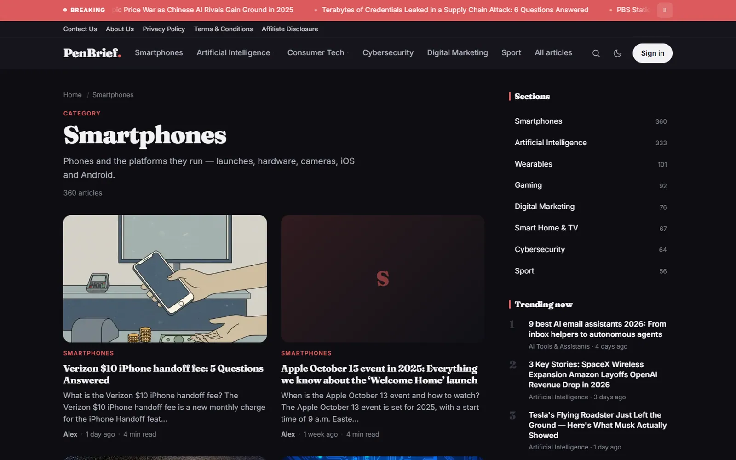The height and width of the screenshot is (460, 736).
Task: View the Privacy Policy page
Action: (164, 29)
